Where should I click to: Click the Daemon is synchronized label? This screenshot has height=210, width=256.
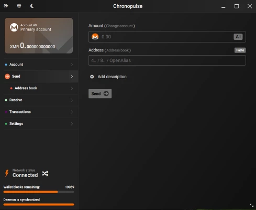pyautogui.click(x=21, y=199)
